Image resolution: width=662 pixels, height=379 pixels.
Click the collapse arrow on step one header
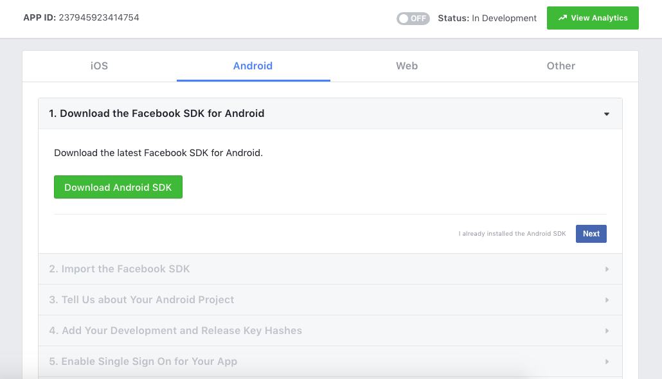pyautogui.click(x=606, y=114)
